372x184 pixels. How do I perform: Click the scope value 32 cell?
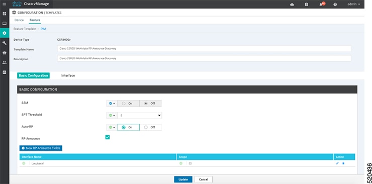coord(190,163)
